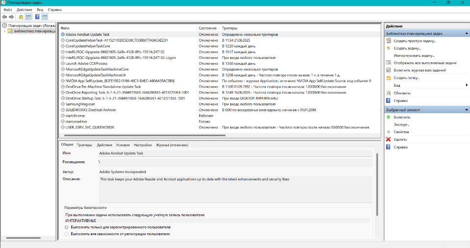This screenshot has height=248, width=470.
Task: Click the up-one-level folder toolbar icon
Action: 21,17
